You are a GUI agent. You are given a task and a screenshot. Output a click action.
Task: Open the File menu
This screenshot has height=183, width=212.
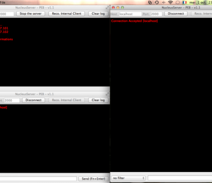[3, 2]
